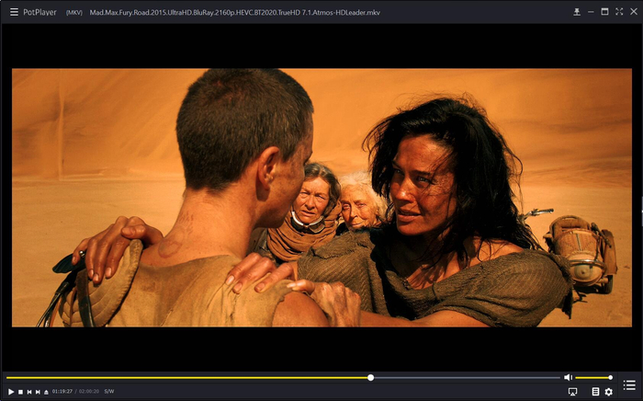Click the 02:00:20 total duration display
The image size is (643, 401).
click(89, 392)
